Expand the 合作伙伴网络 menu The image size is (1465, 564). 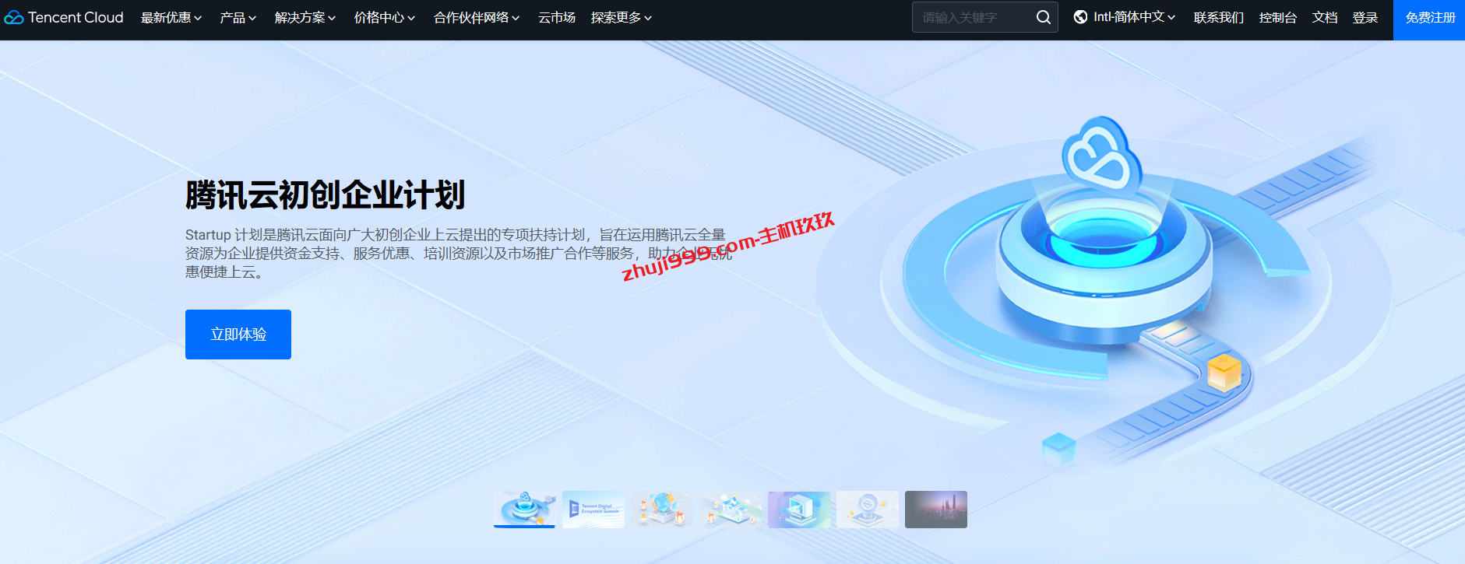click(477, 17)
